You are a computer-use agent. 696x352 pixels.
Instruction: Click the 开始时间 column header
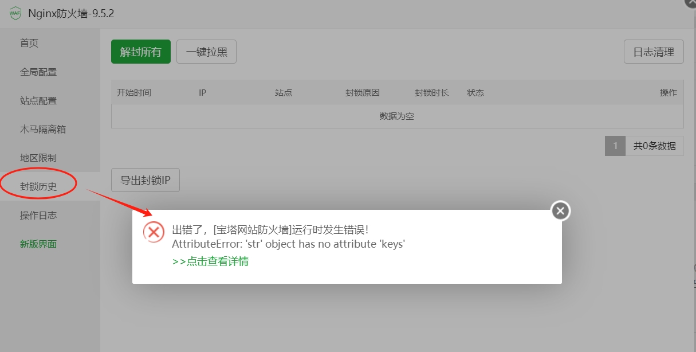134,92
